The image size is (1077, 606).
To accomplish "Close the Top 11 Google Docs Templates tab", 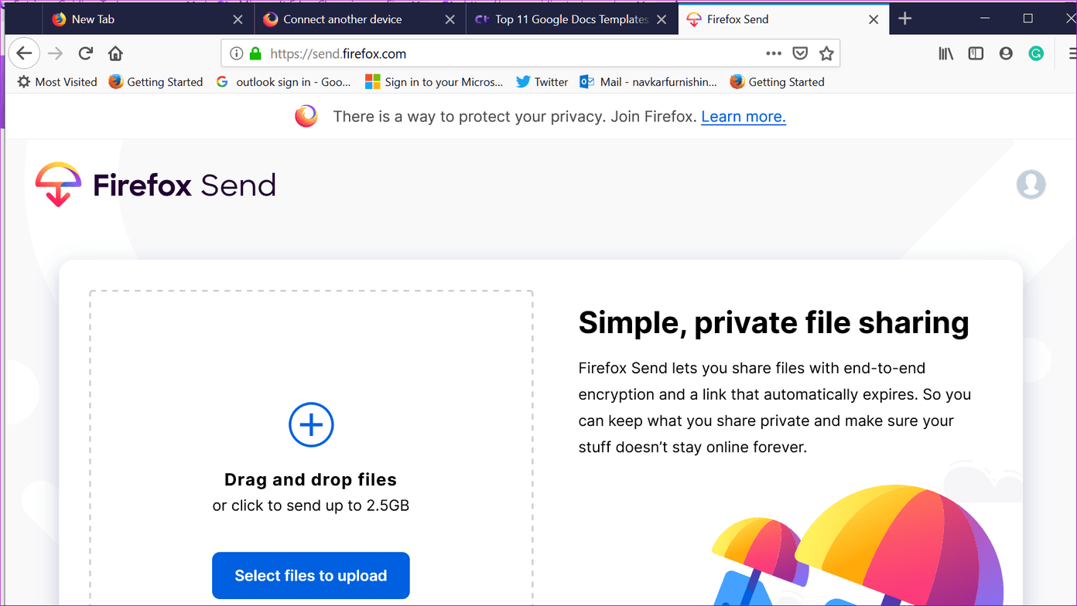I will pyautogui.click(x=662, y=19).
